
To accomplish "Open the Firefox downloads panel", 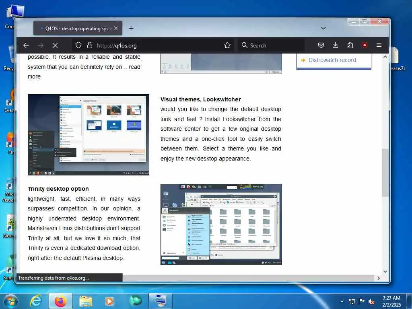I will click(x=335, y=45).
